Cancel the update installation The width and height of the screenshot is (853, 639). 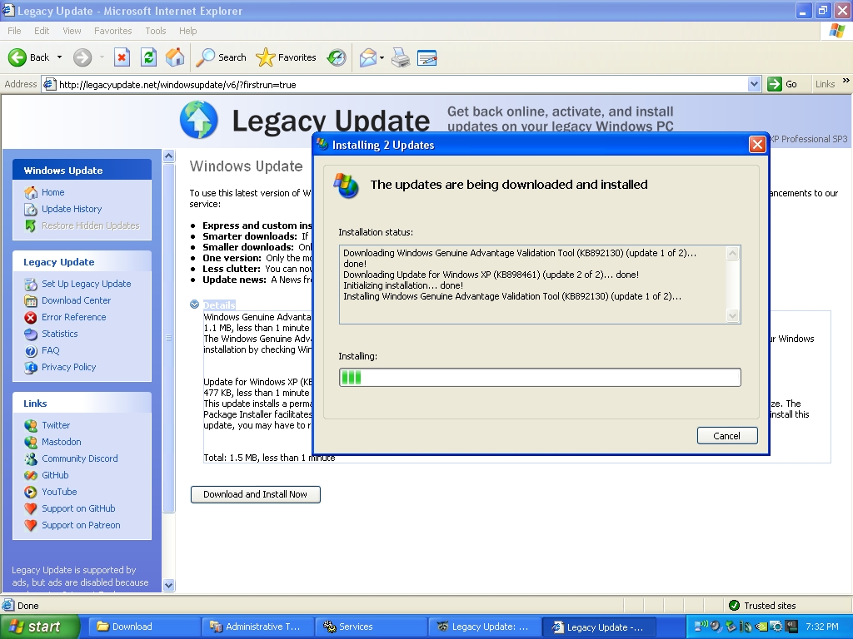[x=726, y=436]
